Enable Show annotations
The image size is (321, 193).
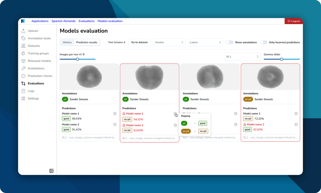[x=229, y=42]
